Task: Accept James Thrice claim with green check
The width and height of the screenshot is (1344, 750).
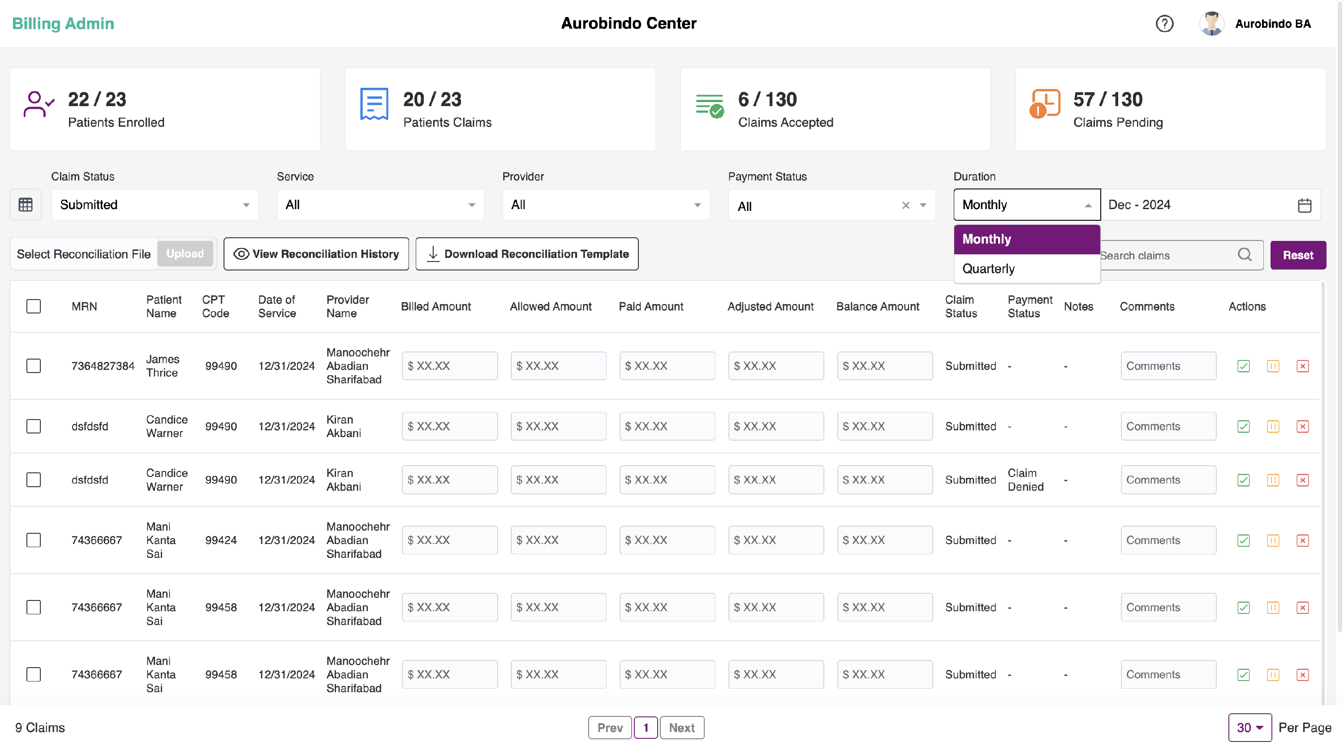Action: 1243,366
